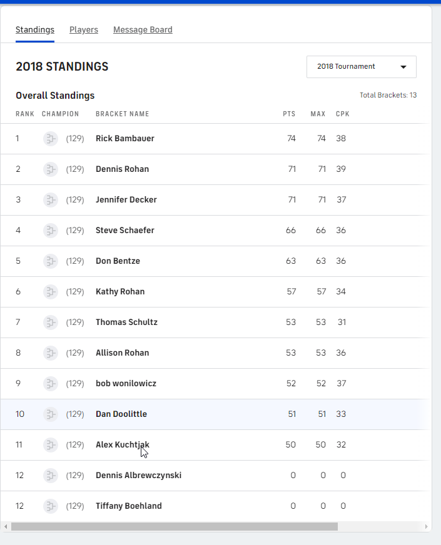Image resolution: width=441 pixels, height=545 pixels.
Task: Click Dan Doolittle's champion bracket icon
Action: [50, 414]
